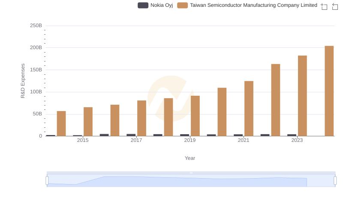Screen dimensions: 343x197
Task: Click right handle of range slider
Action: click(x=335, y=181)
